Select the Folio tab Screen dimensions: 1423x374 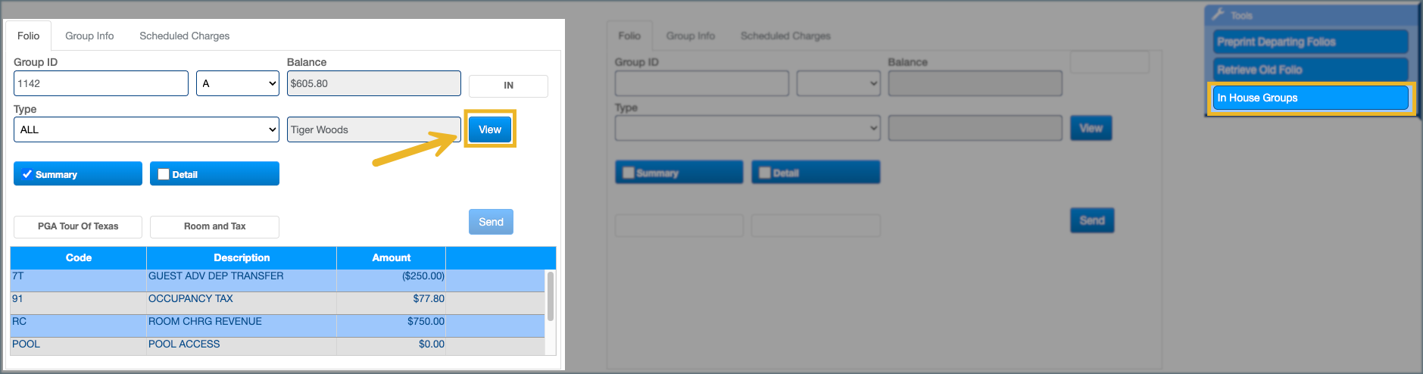(28, 36)
